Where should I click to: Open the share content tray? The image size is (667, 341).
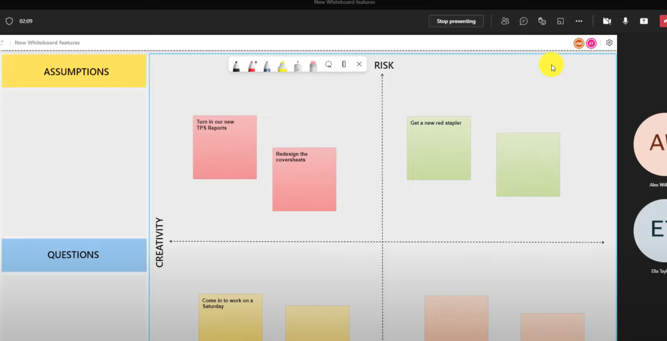click(644, 21)
